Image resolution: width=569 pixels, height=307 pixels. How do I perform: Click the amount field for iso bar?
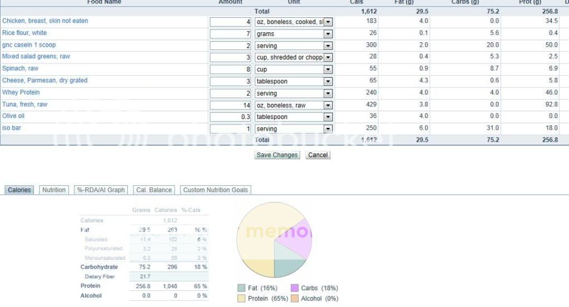coord(231,129)
